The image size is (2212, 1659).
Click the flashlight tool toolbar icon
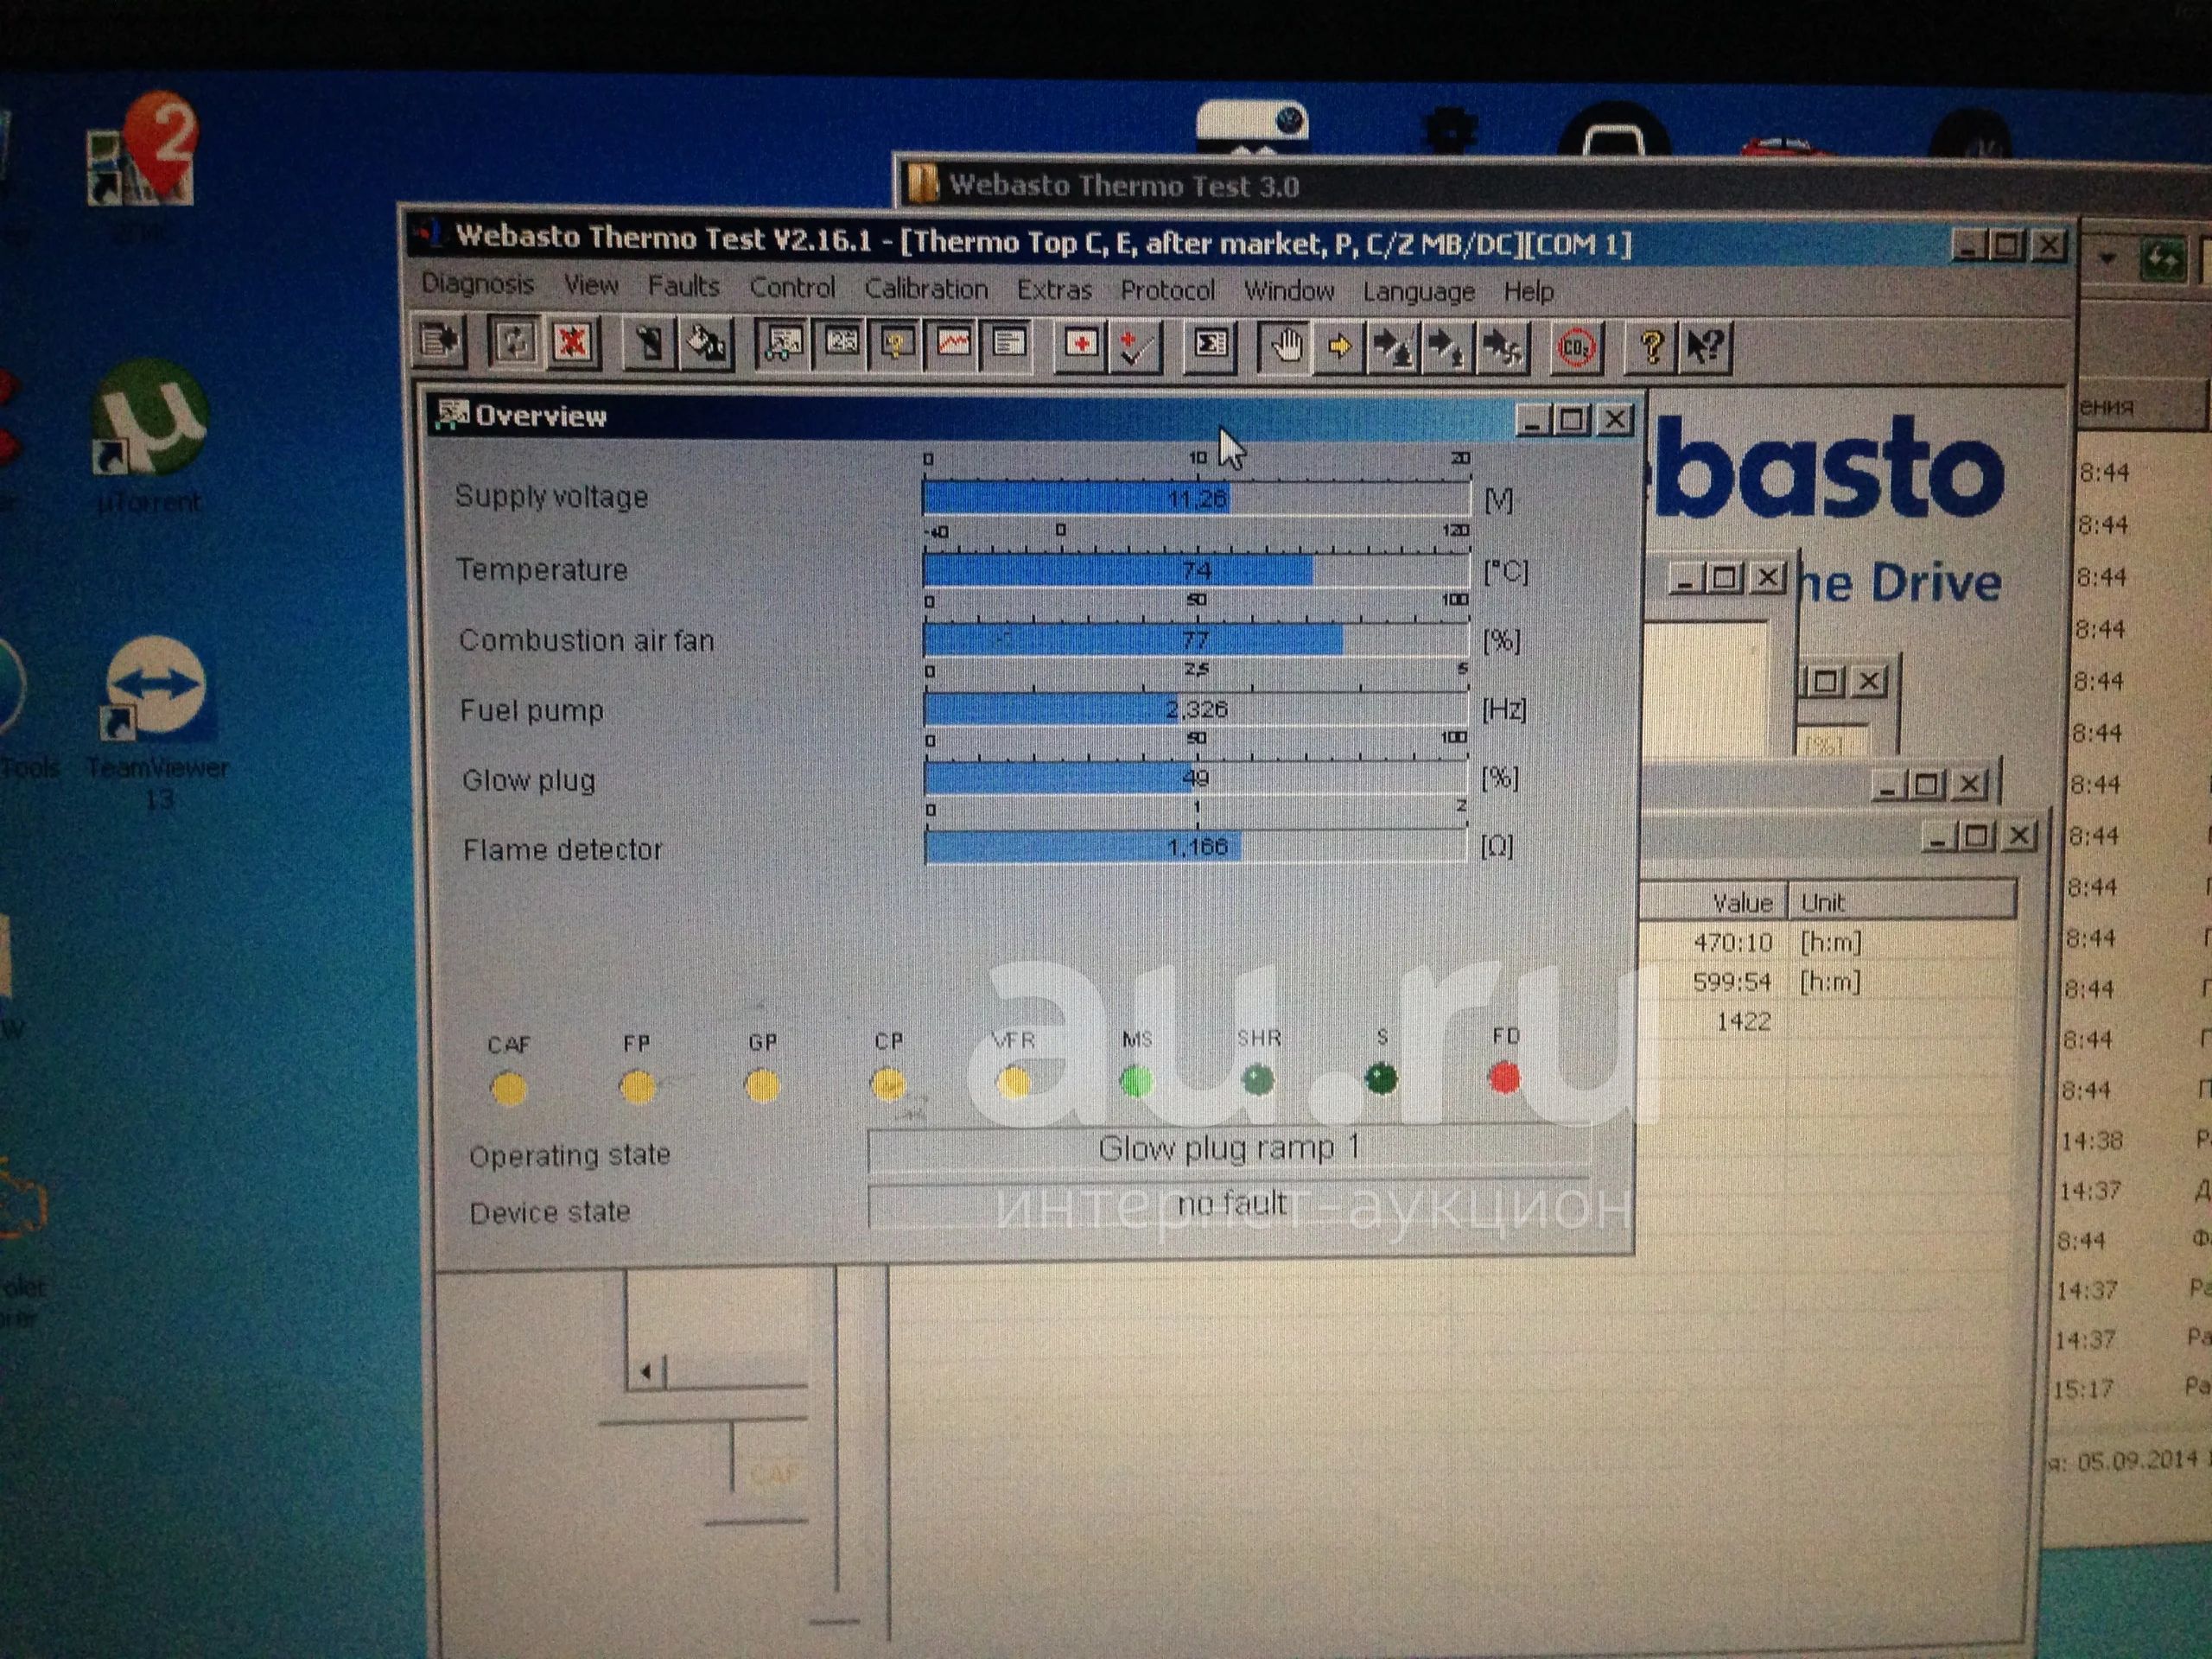pyautogui.click(x=649, y=345)
